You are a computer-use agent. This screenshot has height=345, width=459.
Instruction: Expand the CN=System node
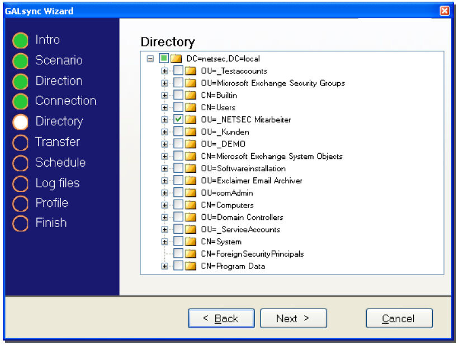point(164,242)
